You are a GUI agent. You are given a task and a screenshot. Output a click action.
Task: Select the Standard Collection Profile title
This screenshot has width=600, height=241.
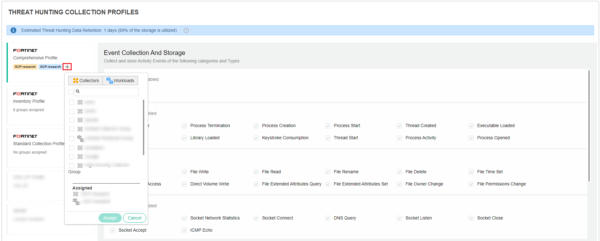pyautogui.click(x=39, y=144)
